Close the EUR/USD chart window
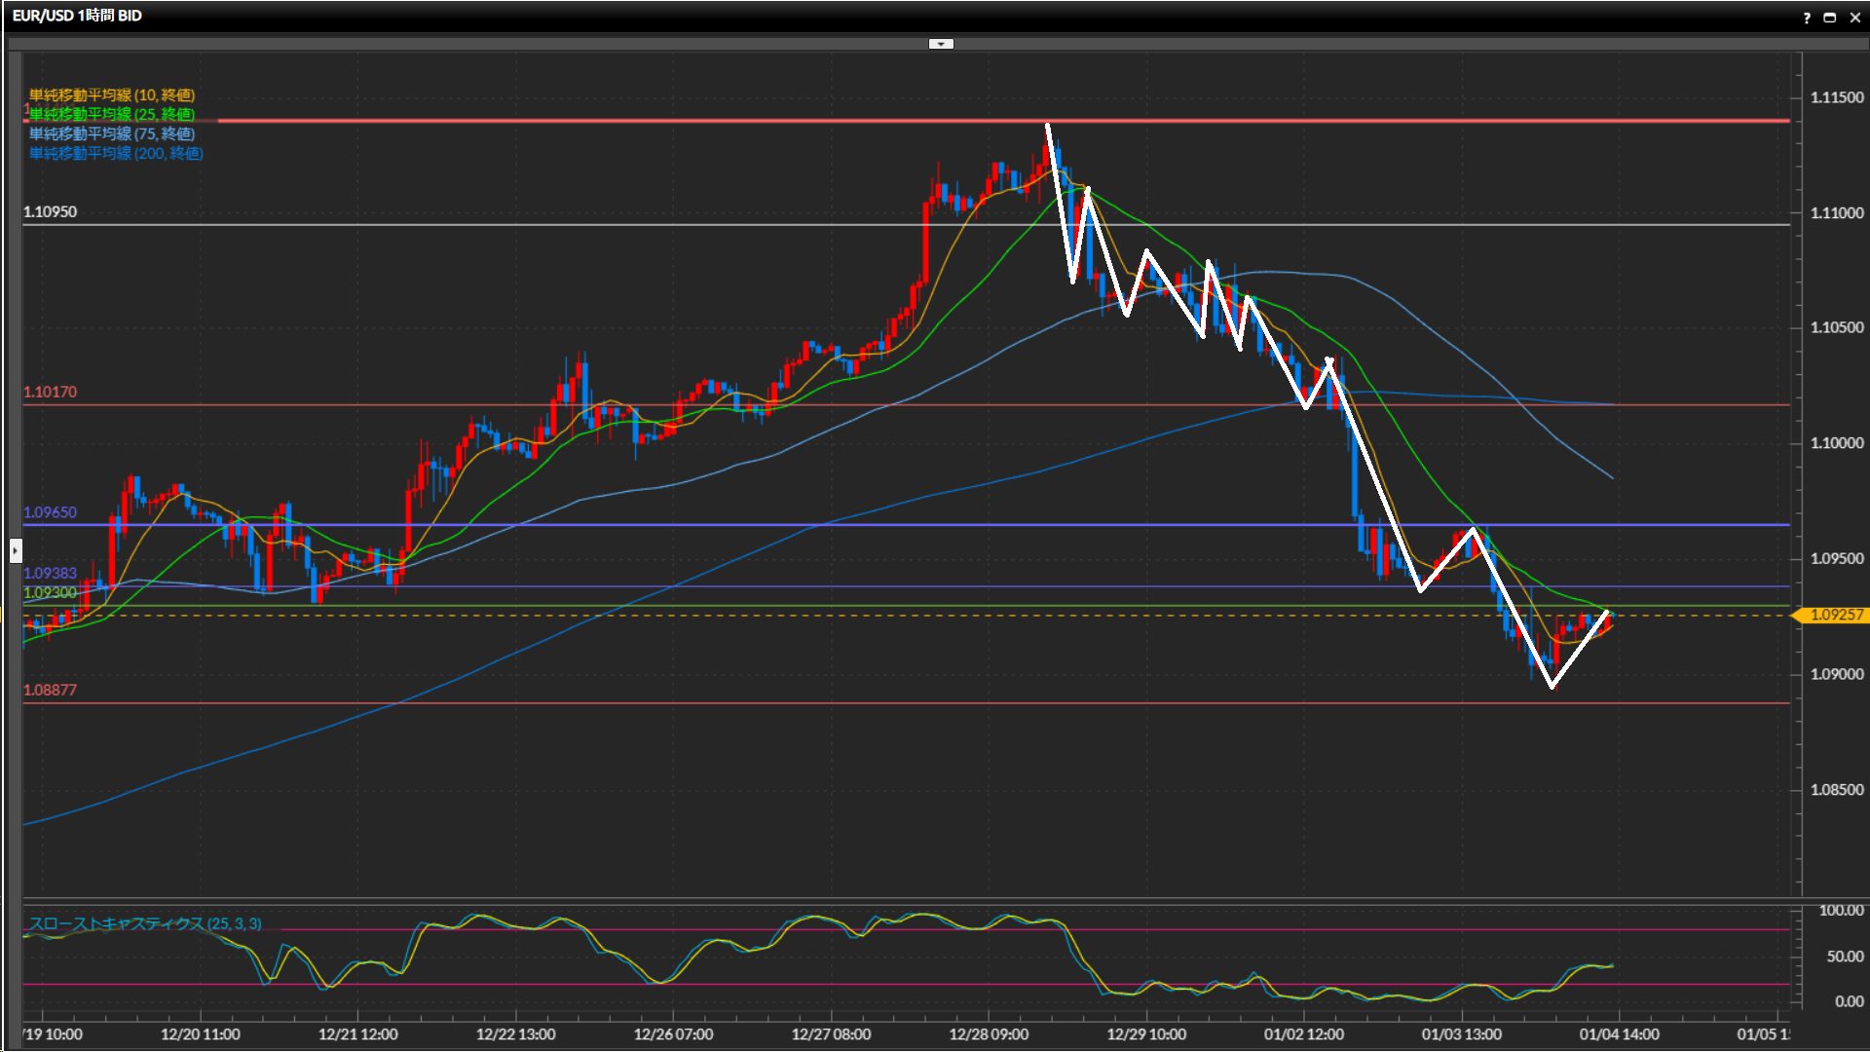 (x=1855, y=18)
